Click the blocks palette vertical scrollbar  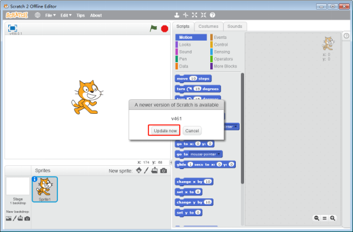coord(242,128)
